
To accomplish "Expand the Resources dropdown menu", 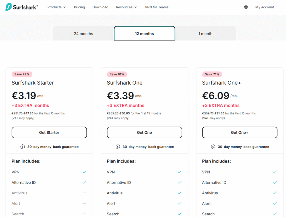I will tap(126, 7).
